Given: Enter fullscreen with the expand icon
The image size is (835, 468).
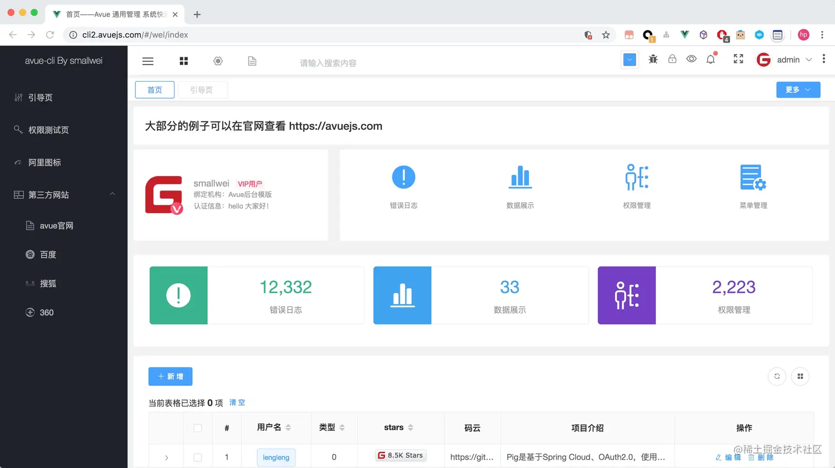Looking at the screenshot, I should point(738,59).
